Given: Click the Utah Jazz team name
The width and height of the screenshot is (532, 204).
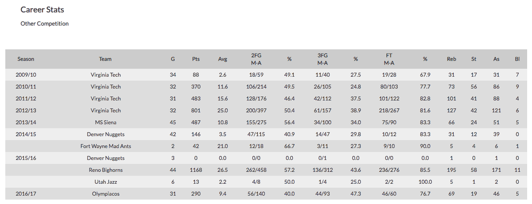Looking at the screenshot, I should tap(105, 182).
